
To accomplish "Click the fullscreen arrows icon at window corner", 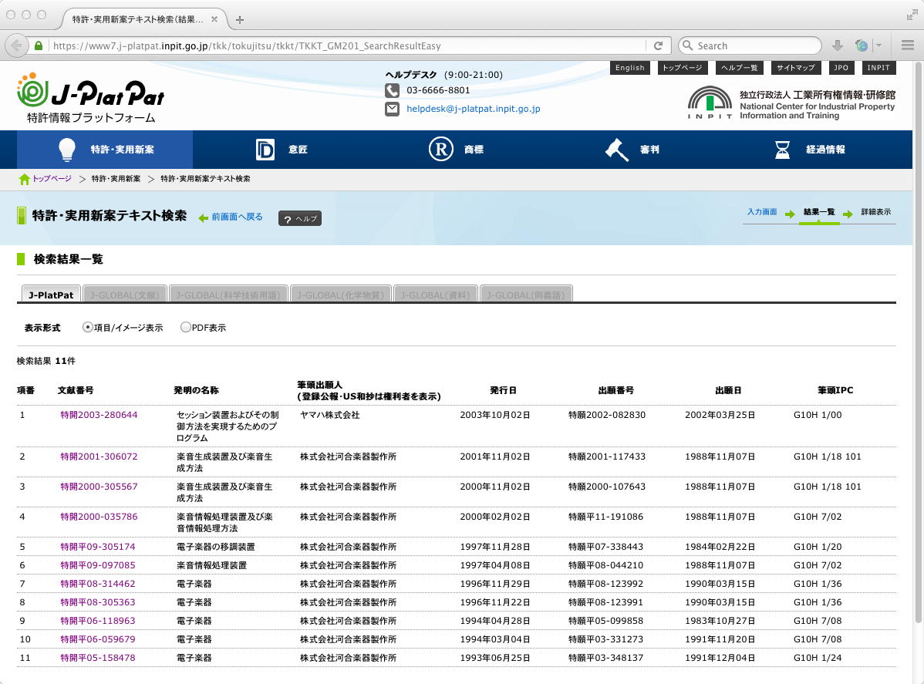I will [x=912, y=15].
